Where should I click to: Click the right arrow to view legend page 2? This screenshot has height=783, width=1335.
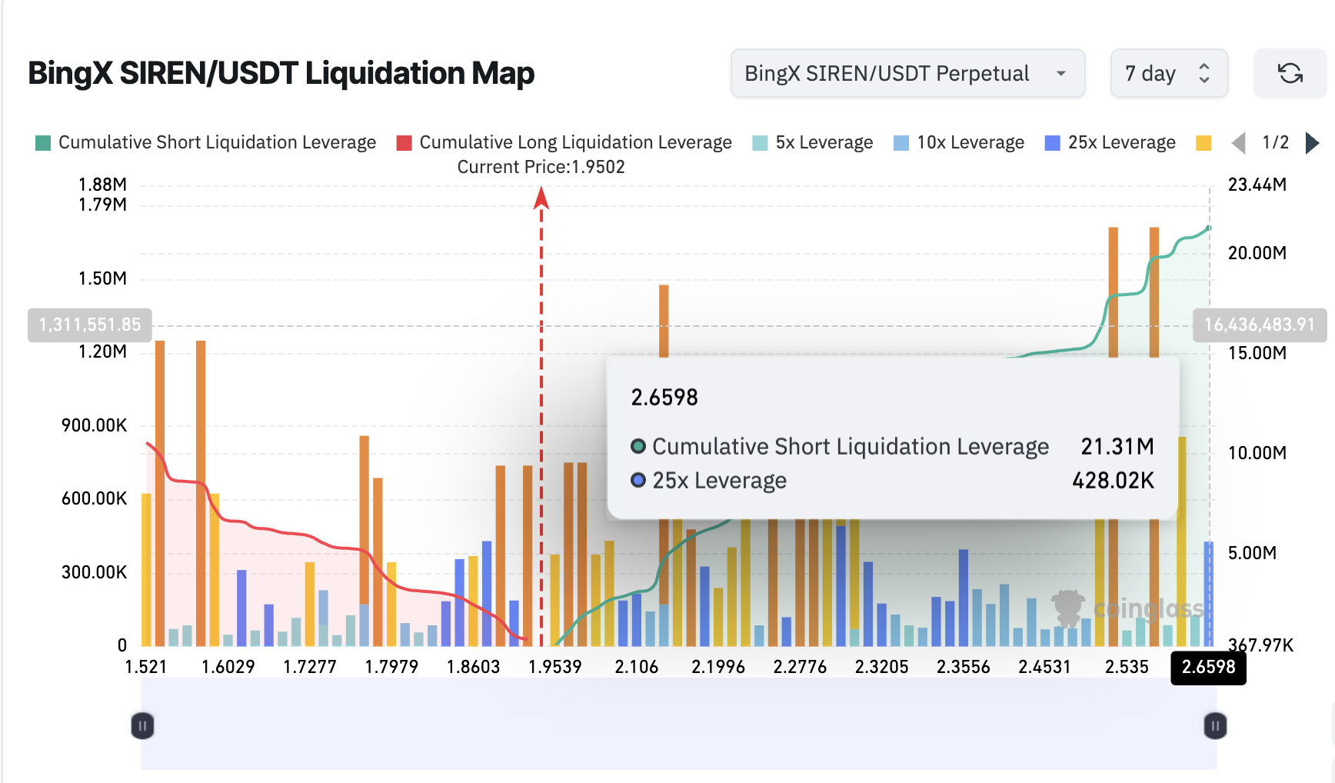pos(1312,142)
